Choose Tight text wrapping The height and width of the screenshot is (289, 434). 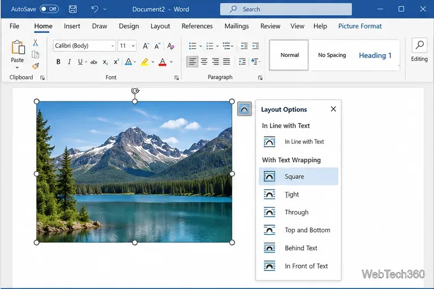click(x=298, y=194)
